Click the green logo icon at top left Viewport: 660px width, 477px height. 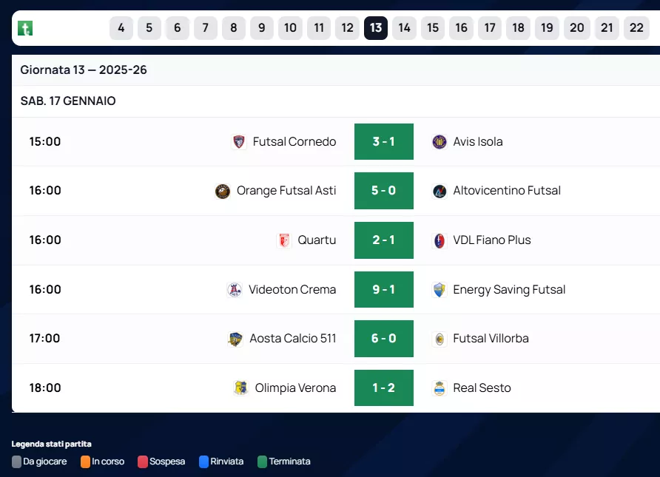click(x=25, y=28)
